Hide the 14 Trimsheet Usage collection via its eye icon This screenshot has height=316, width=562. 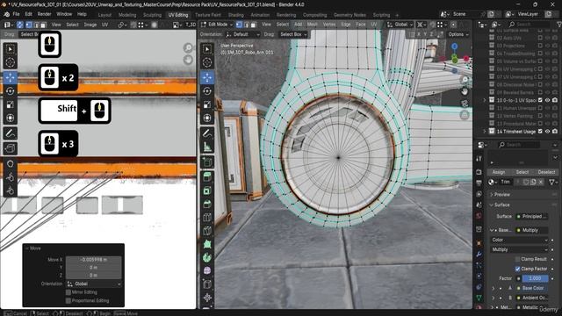[x=547, y=131]
